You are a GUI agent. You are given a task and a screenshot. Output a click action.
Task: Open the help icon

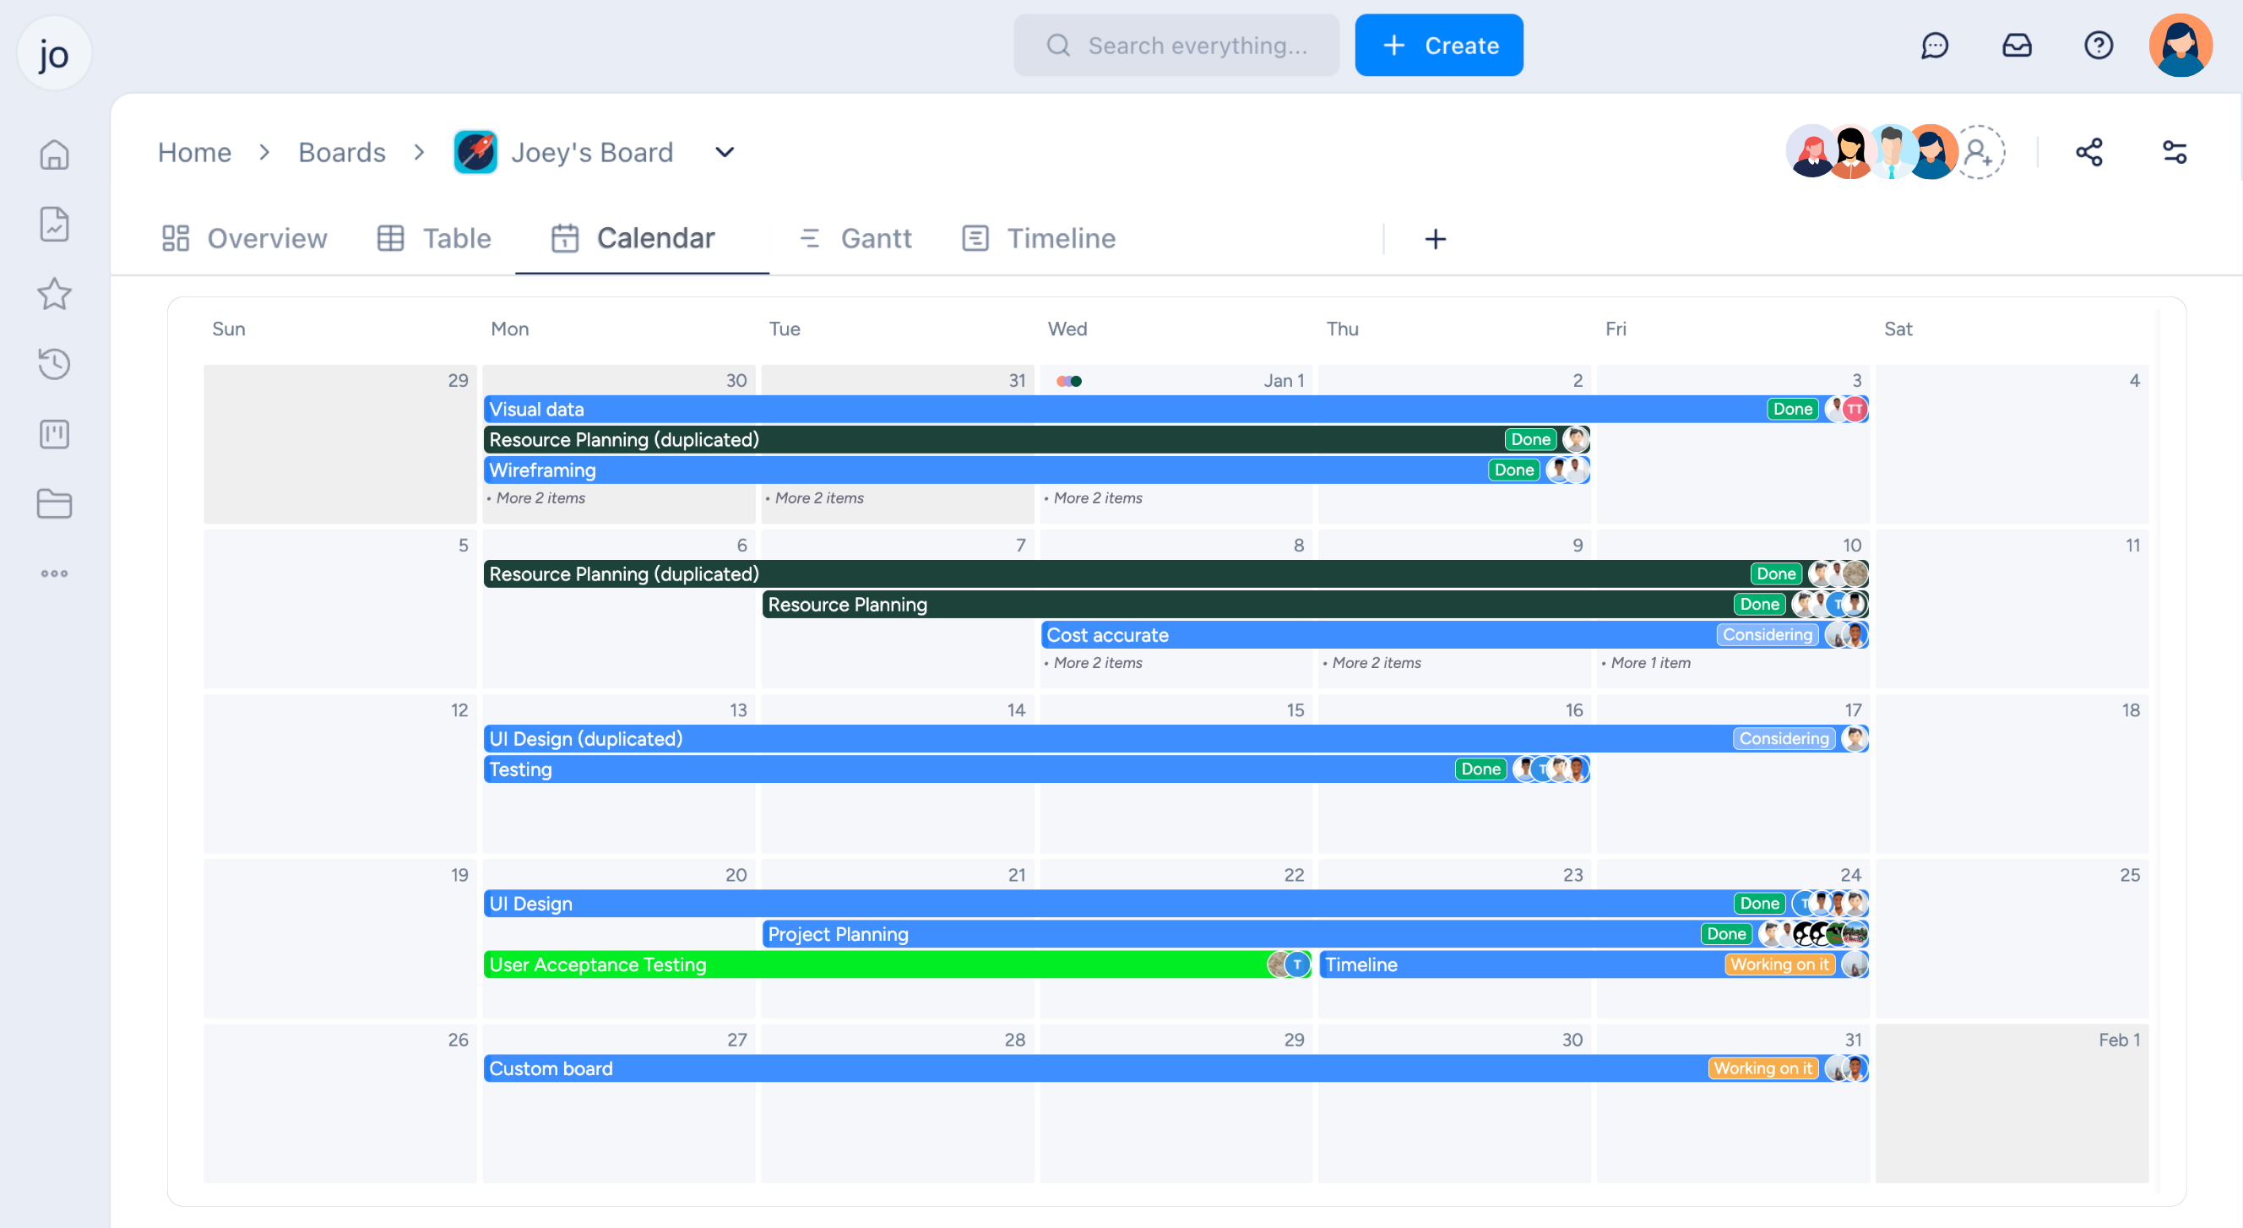(x=2099, y=46)
